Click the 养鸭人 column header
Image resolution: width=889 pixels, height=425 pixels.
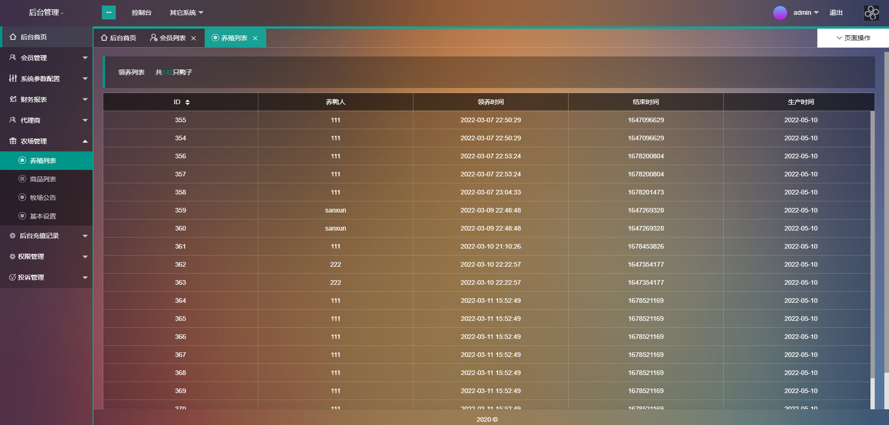point(336,102)
